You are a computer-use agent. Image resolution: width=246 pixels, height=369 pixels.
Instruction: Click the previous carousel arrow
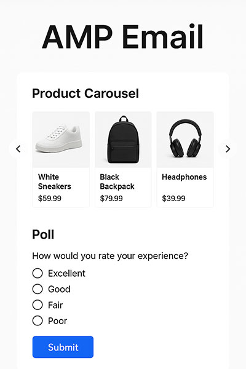pyautogui.click(x=18, y=149)
